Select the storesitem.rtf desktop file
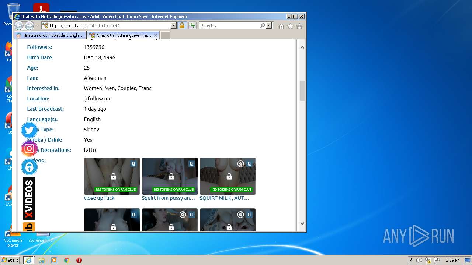 (41, 239)
